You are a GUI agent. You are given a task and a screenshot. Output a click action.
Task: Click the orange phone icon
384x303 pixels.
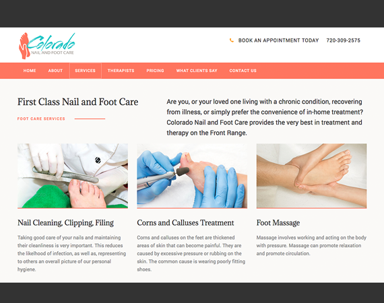pyautogui.click(x=232, y=40)
